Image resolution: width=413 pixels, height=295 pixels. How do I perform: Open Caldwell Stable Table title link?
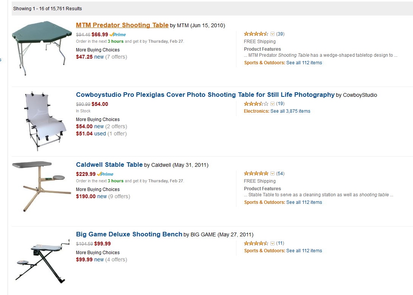[109, 165]
